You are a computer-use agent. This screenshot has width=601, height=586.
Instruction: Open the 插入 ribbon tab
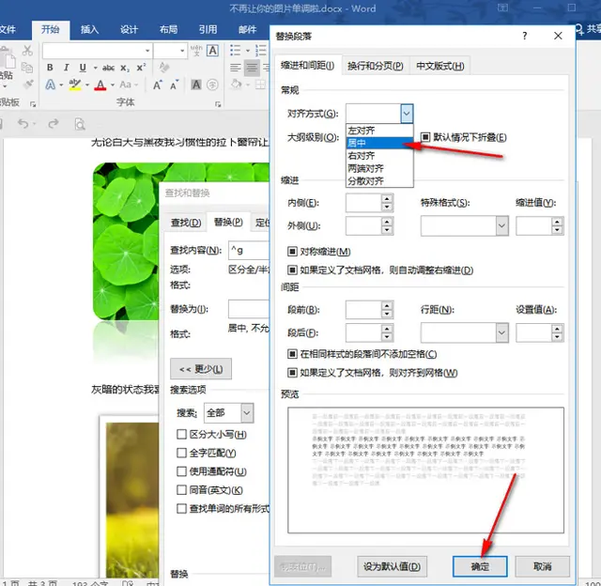pyautogui.click(x=90, y=29)
